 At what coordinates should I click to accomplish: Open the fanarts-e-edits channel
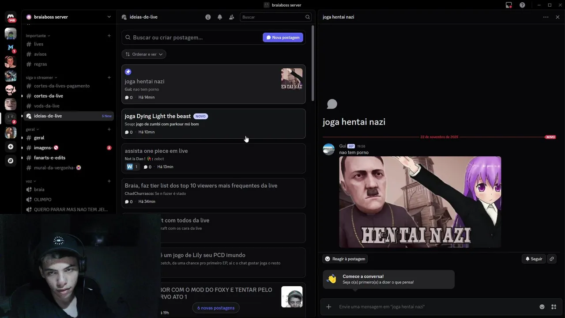tap(68, 158)
